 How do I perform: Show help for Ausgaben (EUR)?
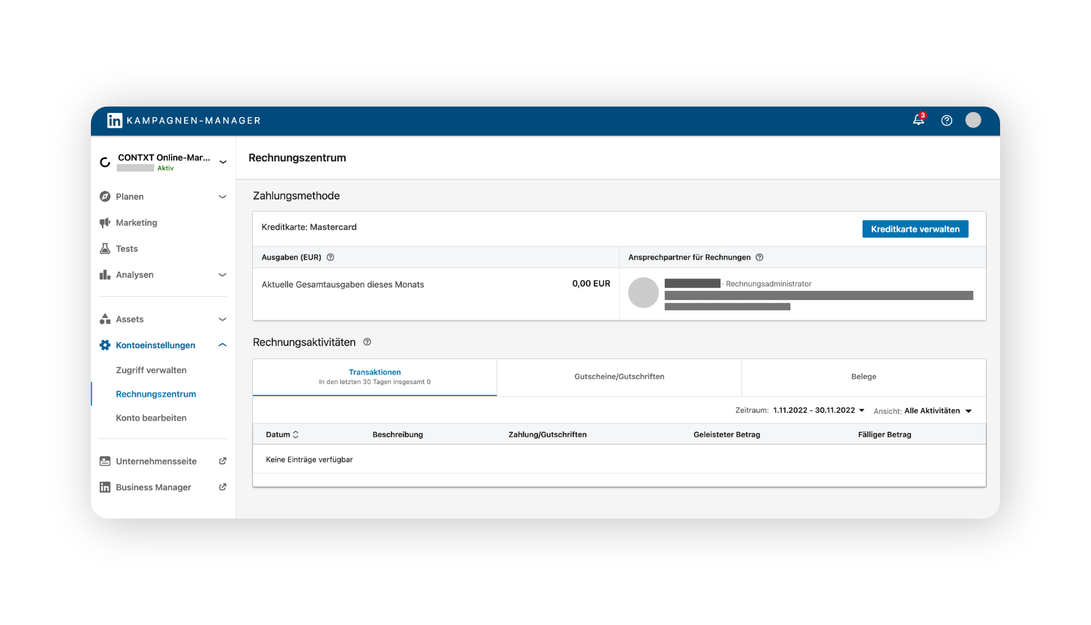(x=330, y=257)
